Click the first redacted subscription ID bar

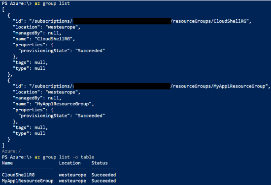pos(122,21)
